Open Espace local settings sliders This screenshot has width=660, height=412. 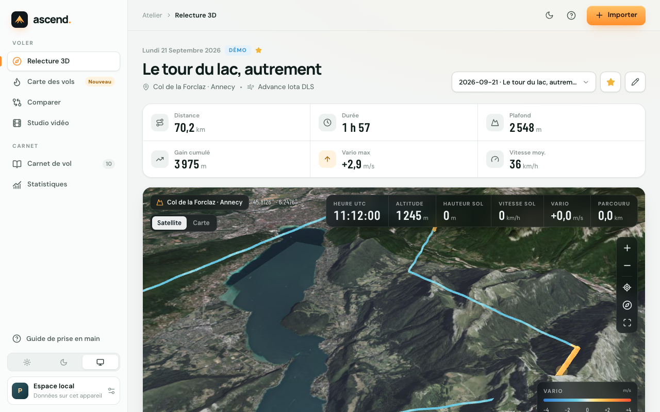tap(111, 391)
